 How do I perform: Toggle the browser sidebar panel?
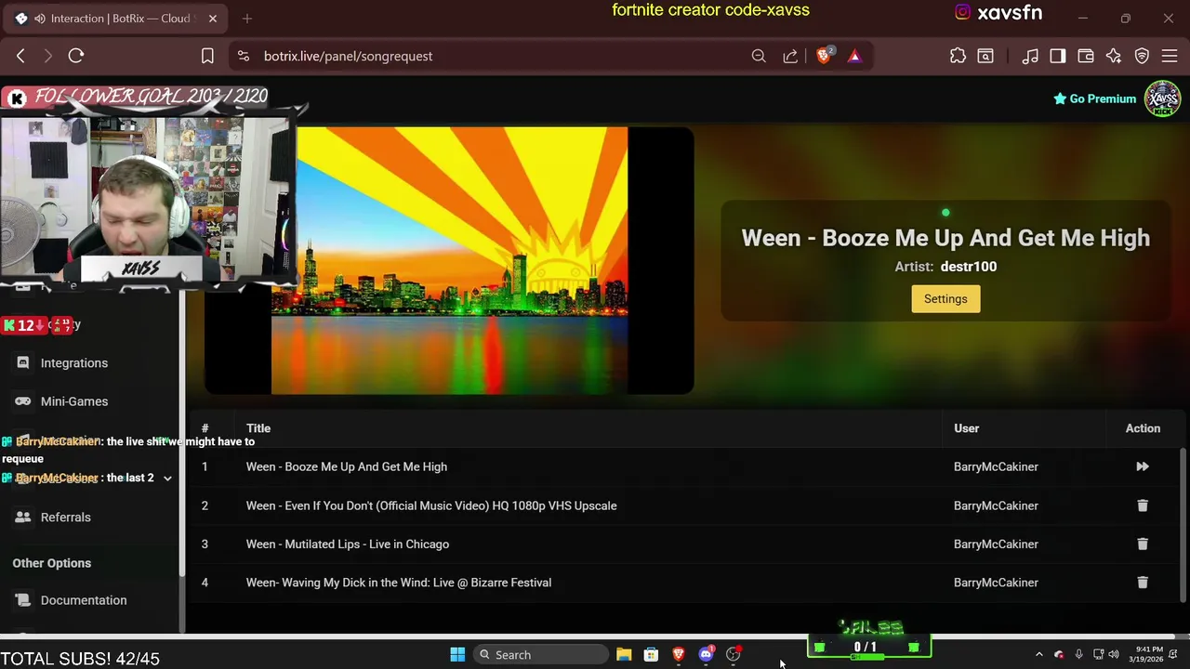[x=1058, y=56]
